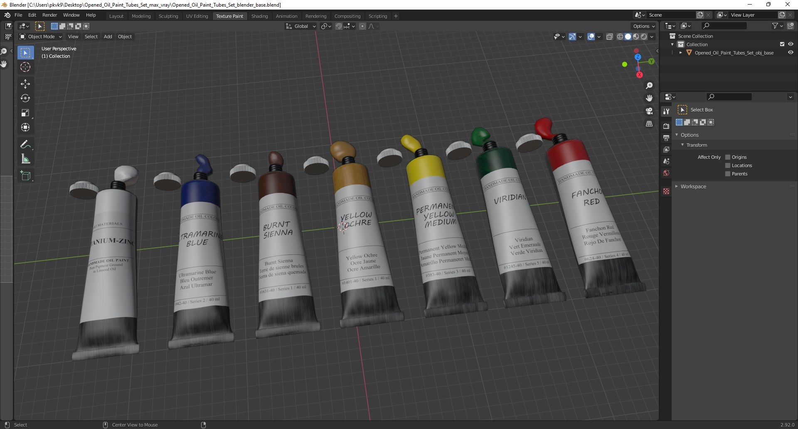Switch to the UV Editing workspace tab
The height and width of the screenshot is (429, 798).
point(197,16)
